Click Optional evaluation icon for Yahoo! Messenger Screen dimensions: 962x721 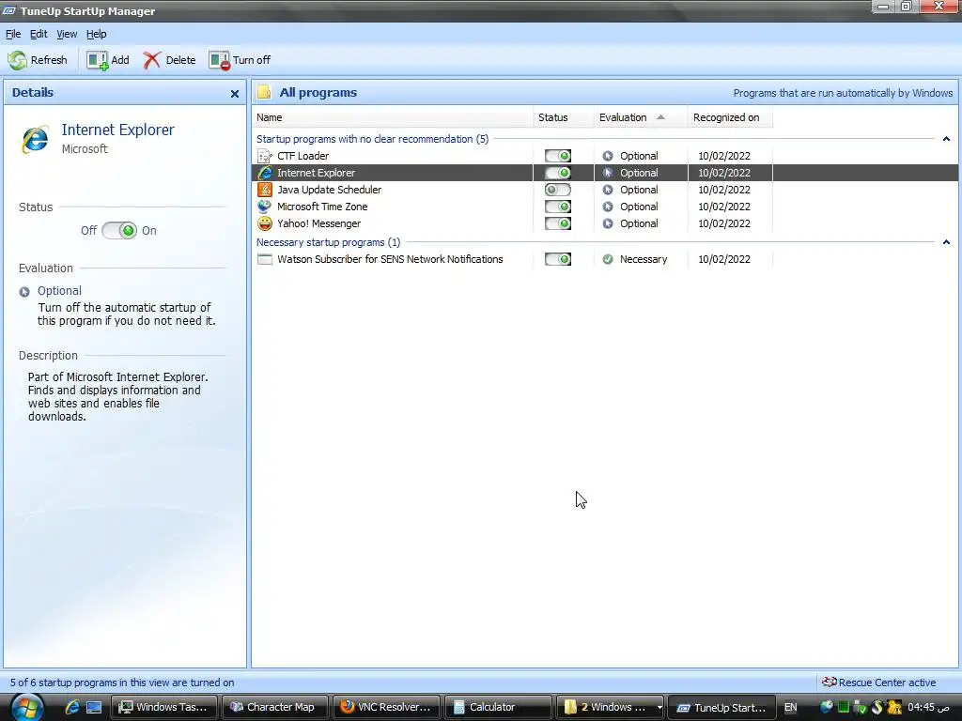(608, 223)
